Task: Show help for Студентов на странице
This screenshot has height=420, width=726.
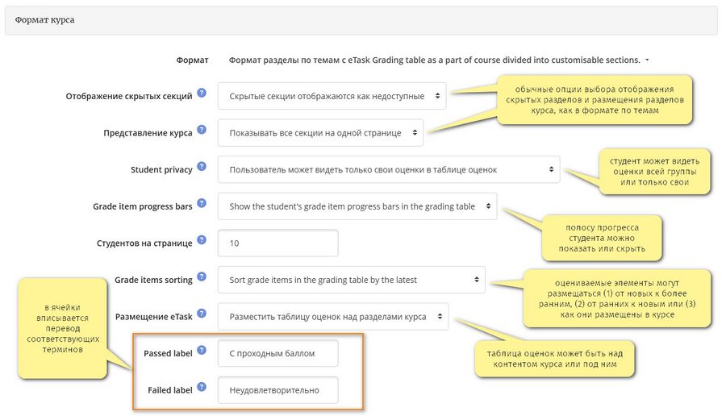Action: coord(202,239)
